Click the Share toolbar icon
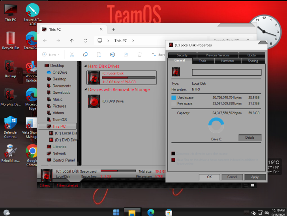Screen dimensions: 287x216 pyautogui.click(x=126, y=54)
